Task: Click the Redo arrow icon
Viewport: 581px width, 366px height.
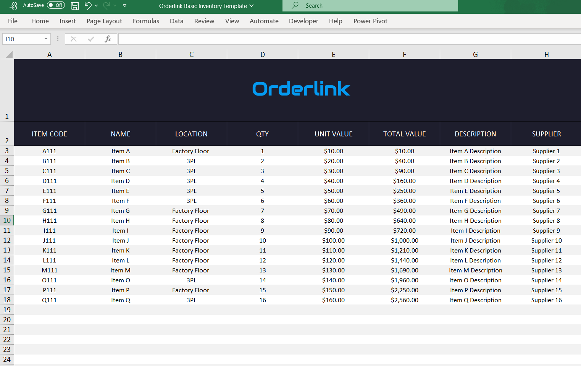Action: (107, 5)
